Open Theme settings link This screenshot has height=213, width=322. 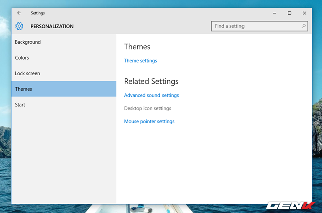(141, 61)
